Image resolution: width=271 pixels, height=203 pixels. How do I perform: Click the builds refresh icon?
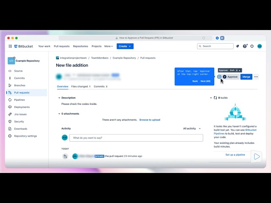point(216,98)
